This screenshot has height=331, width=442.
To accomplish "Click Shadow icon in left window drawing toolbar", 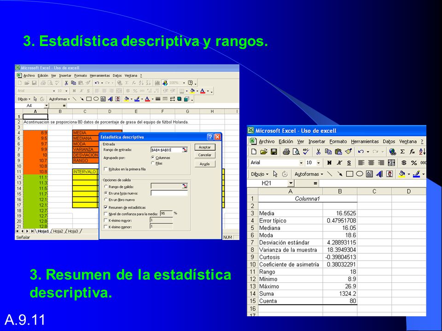I will [x=179, y=99].
